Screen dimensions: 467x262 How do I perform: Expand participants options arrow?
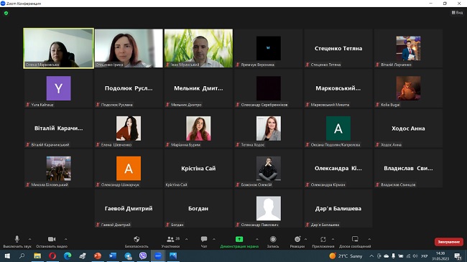coord(187,239)
